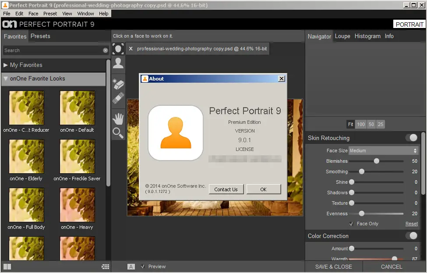Switch to the Loupe tab
The image size is (427, 273).
pos(342,36)
